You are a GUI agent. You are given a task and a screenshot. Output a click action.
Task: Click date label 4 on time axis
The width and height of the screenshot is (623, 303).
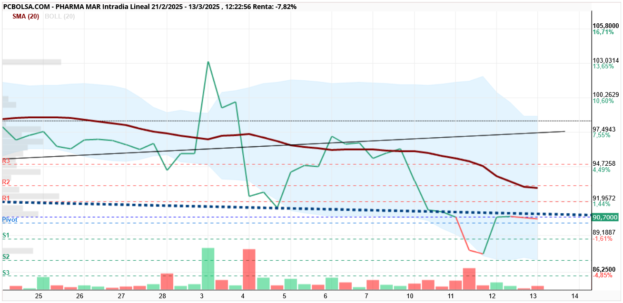(243, 296)
